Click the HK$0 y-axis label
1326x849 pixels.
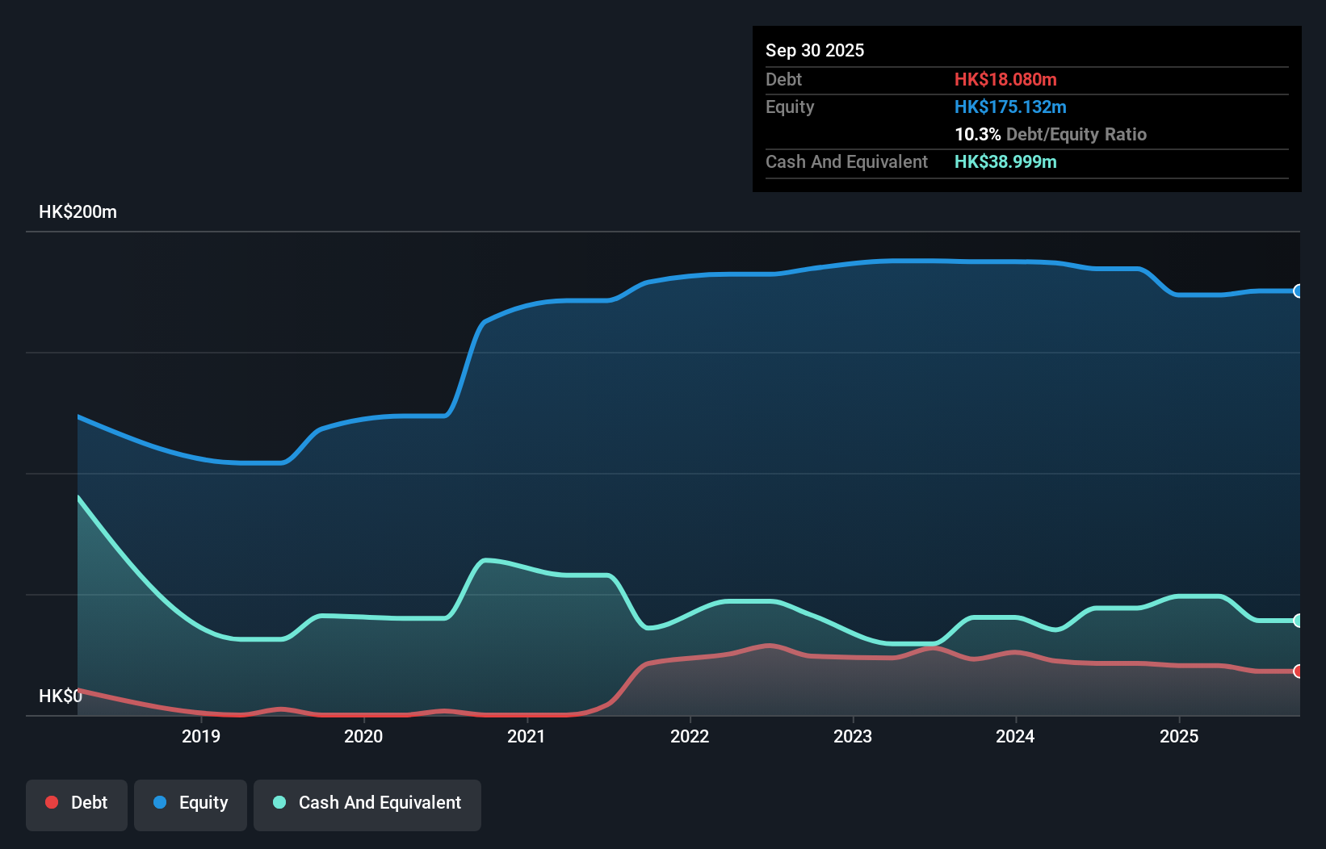[61, 696]
